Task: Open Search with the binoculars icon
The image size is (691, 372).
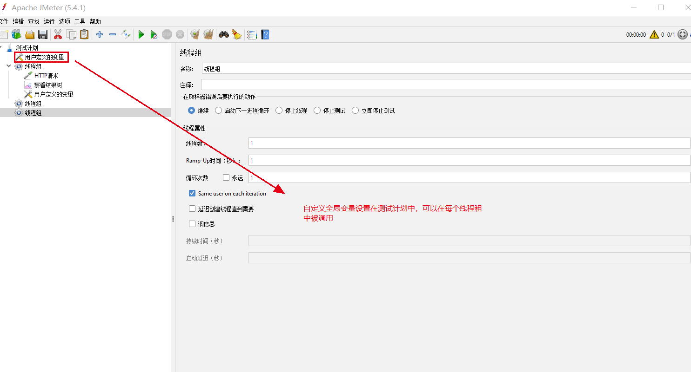Action: pyautogui.click(x=224, y=34)
